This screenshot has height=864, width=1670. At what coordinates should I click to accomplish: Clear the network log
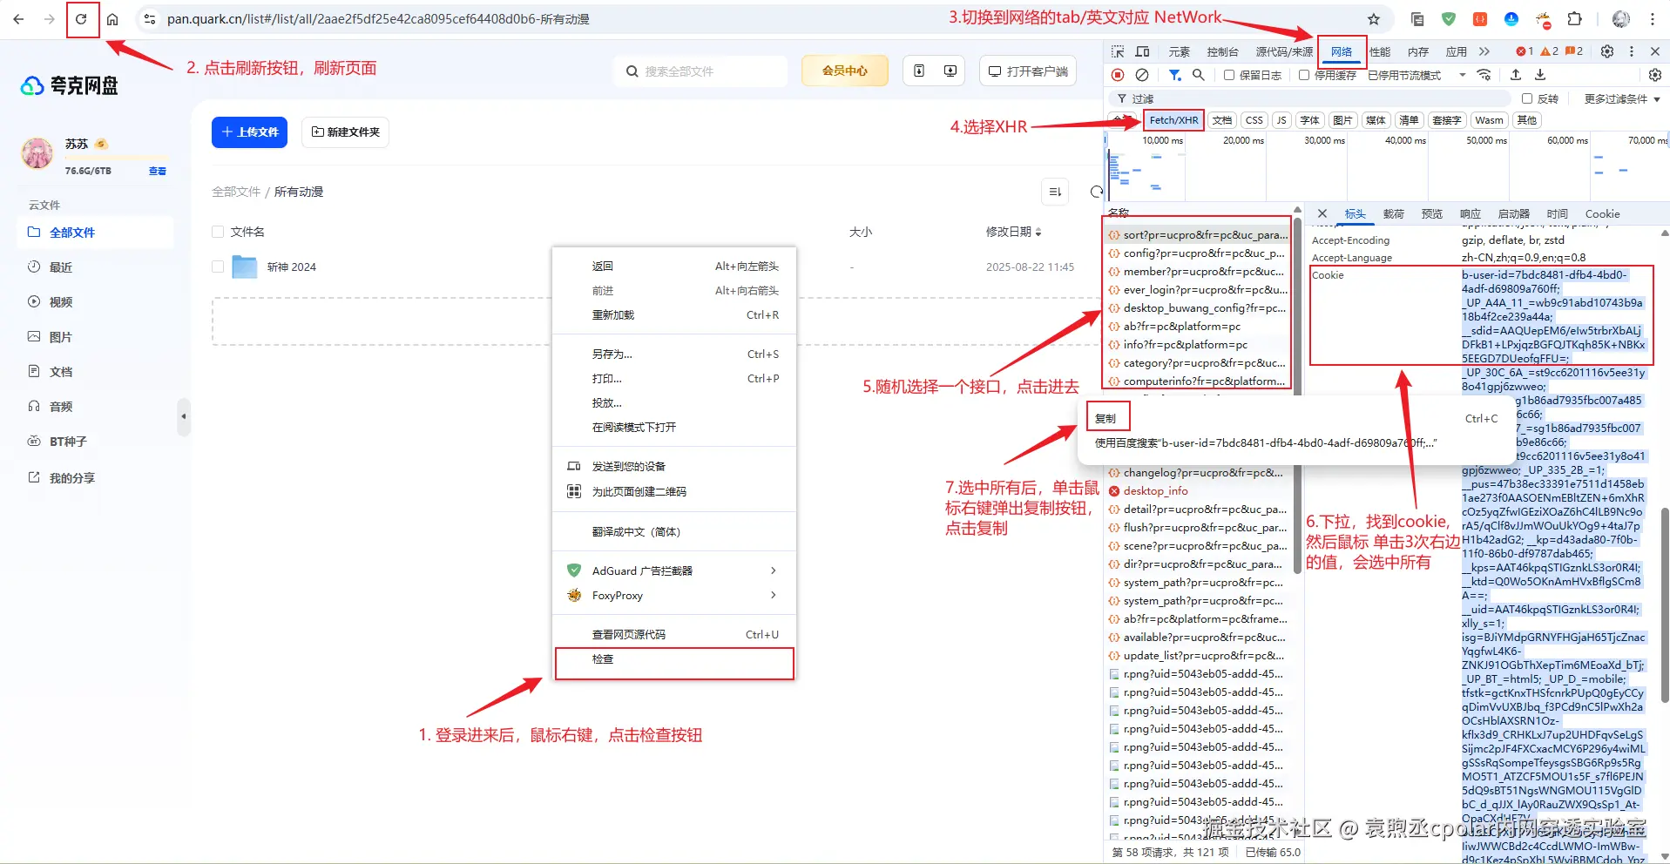point(1142,75)
